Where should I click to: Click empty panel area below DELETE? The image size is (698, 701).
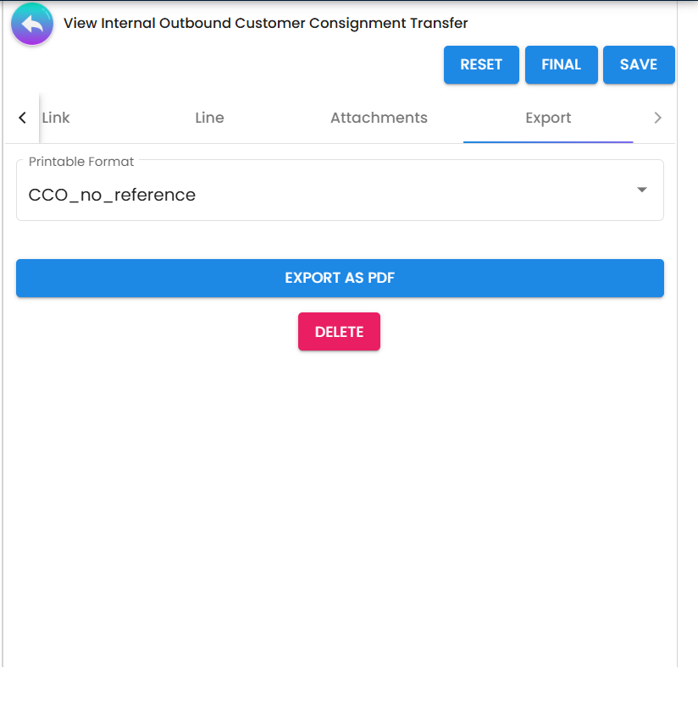pyautogui.click(x=339, y=508)
